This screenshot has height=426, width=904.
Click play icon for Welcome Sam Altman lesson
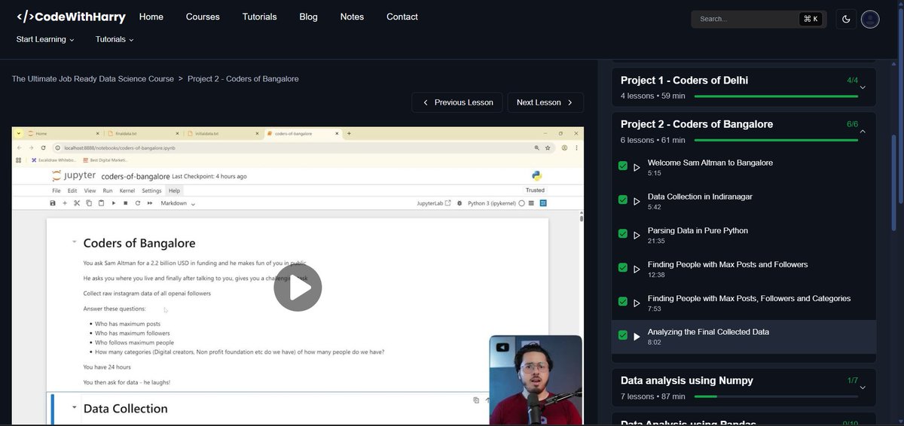pyautogui.click(x=637, y=168)
